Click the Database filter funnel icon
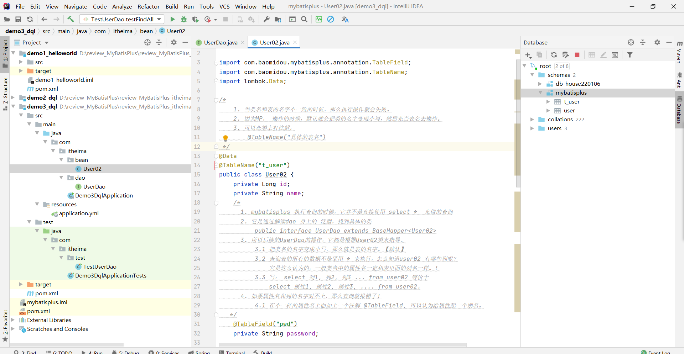Screen dimensions: 684x354 click(x=630, y=55)
